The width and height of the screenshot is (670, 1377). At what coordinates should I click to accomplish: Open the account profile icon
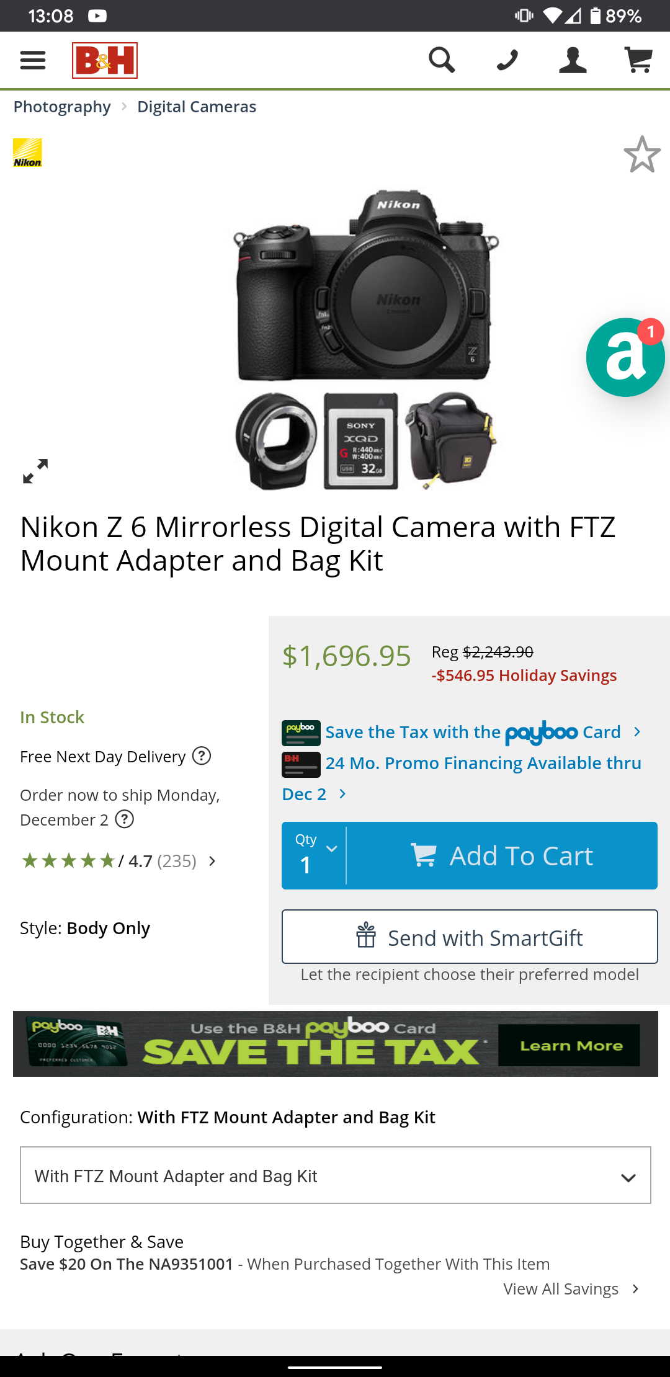572,60
